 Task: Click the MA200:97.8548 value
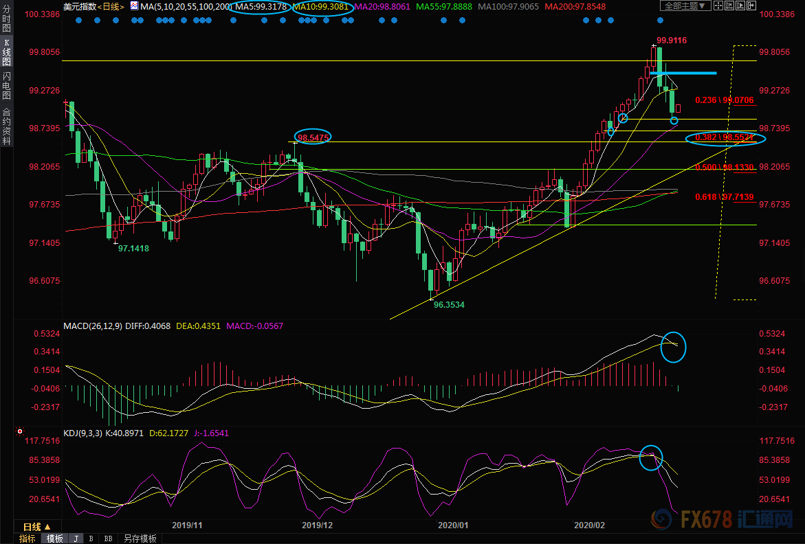[575, 7]
